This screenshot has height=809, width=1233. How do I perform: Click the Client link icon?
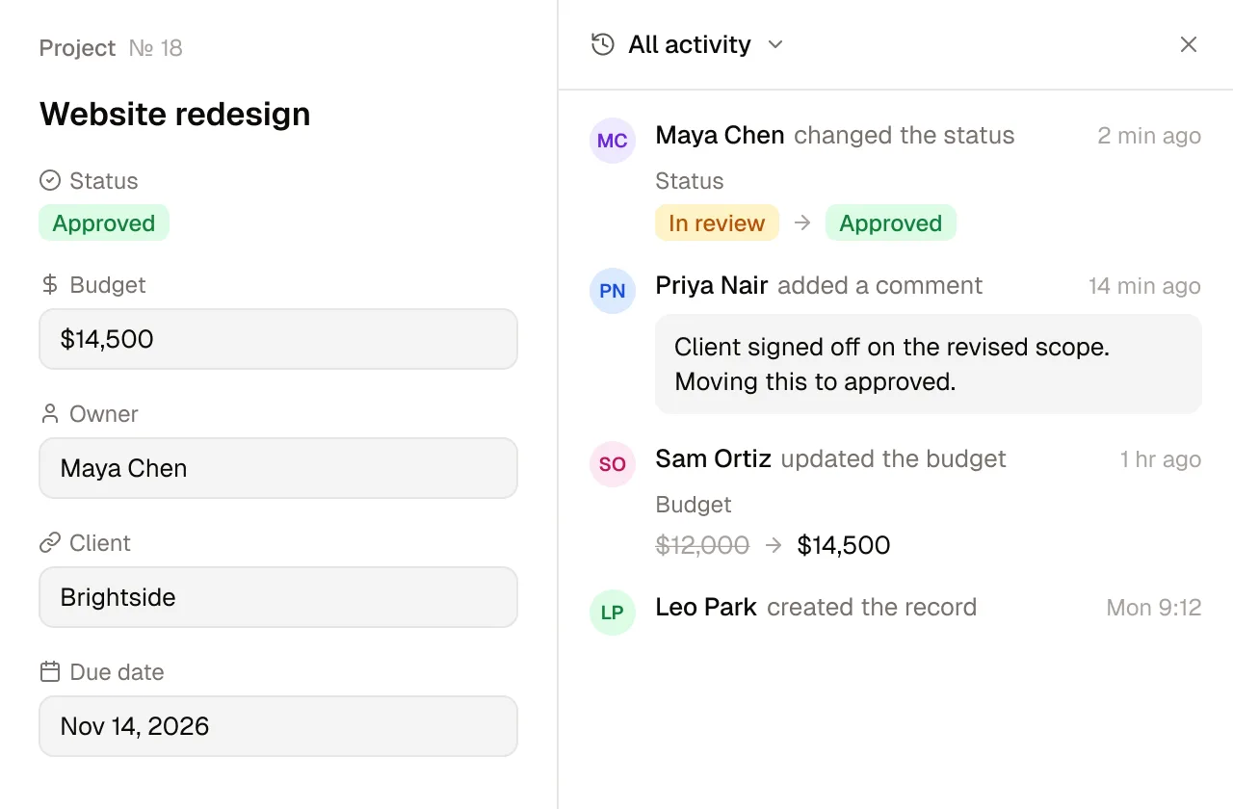click(50, 543)
